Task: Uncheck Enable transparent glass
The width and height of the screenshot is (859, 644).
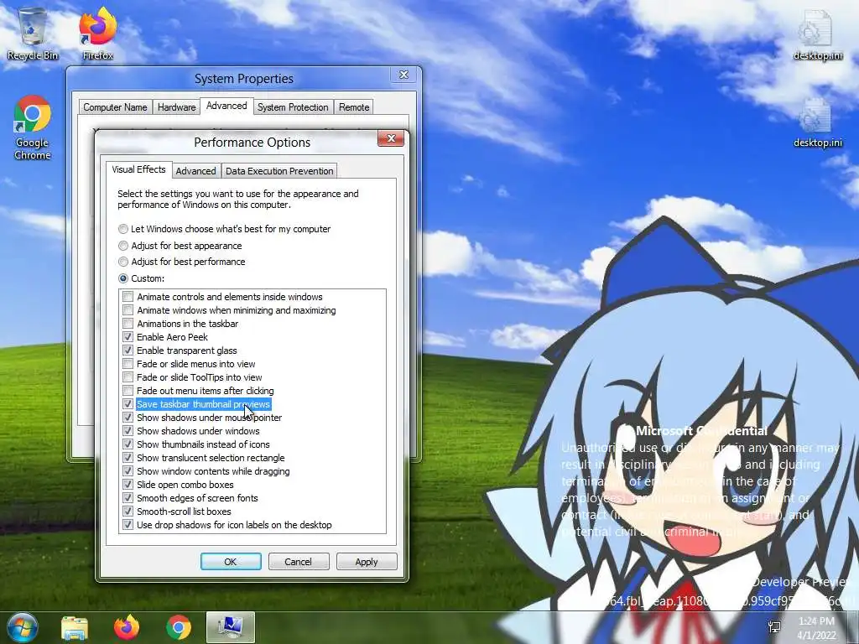Action: (128, 351)
